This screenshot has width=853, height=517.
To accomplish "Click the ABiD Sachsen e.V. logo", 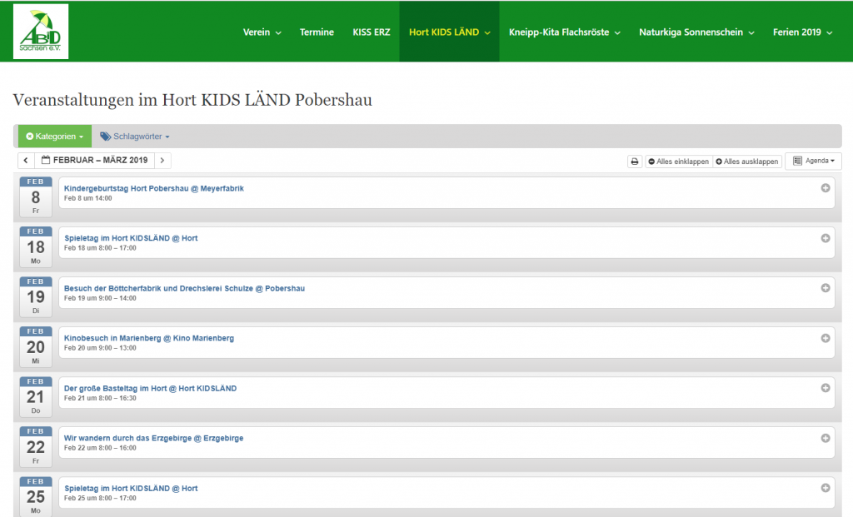I will tap(41, 32).
